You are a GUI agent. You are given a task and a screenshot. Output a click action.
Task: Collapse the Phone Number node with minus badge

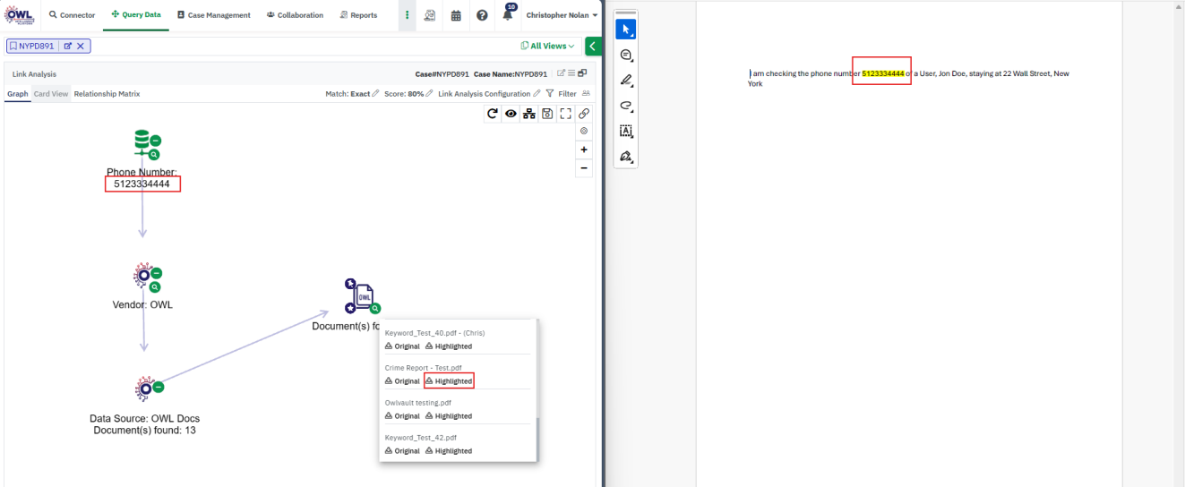(156, 141)
